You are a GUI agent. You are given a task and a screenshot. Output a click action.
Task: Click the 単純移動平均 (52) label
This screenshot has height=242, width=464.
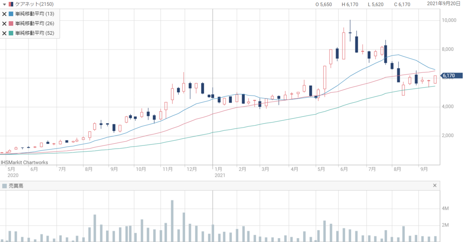tap(35, 33)
